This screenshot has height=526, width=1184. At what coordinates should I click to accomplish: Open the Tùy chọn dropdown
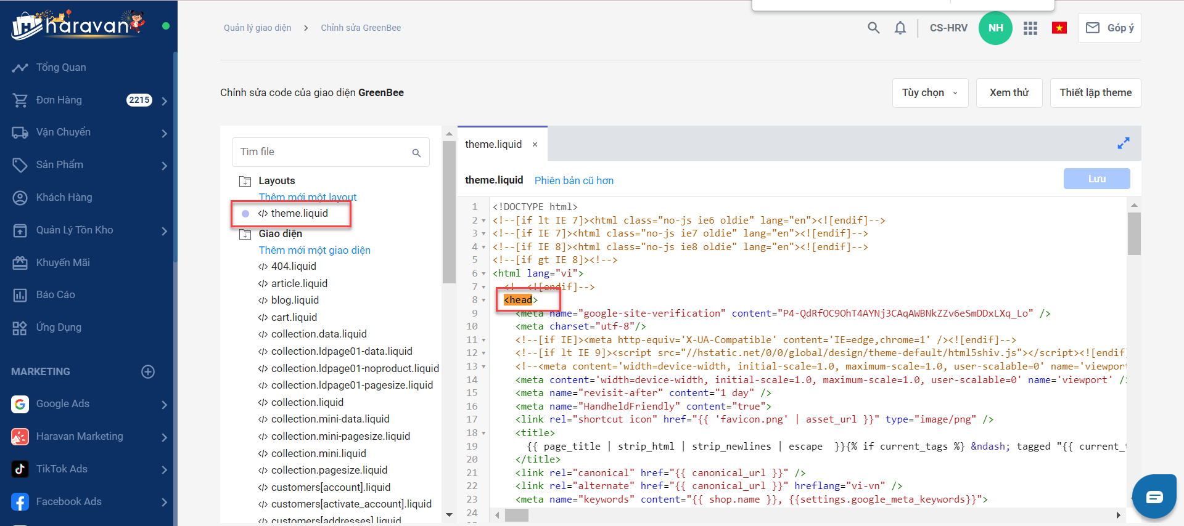click(x=929, y=93)
